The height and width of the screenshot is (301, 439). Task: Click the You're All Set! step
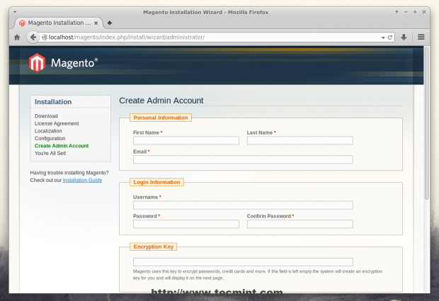[50, 154]
